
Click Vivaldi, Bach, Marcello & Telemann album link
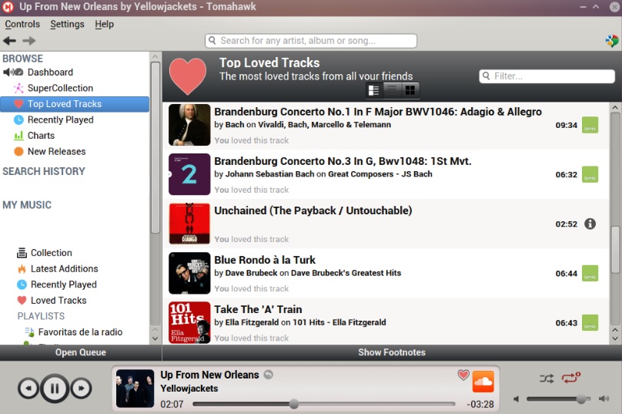(325, 125)
